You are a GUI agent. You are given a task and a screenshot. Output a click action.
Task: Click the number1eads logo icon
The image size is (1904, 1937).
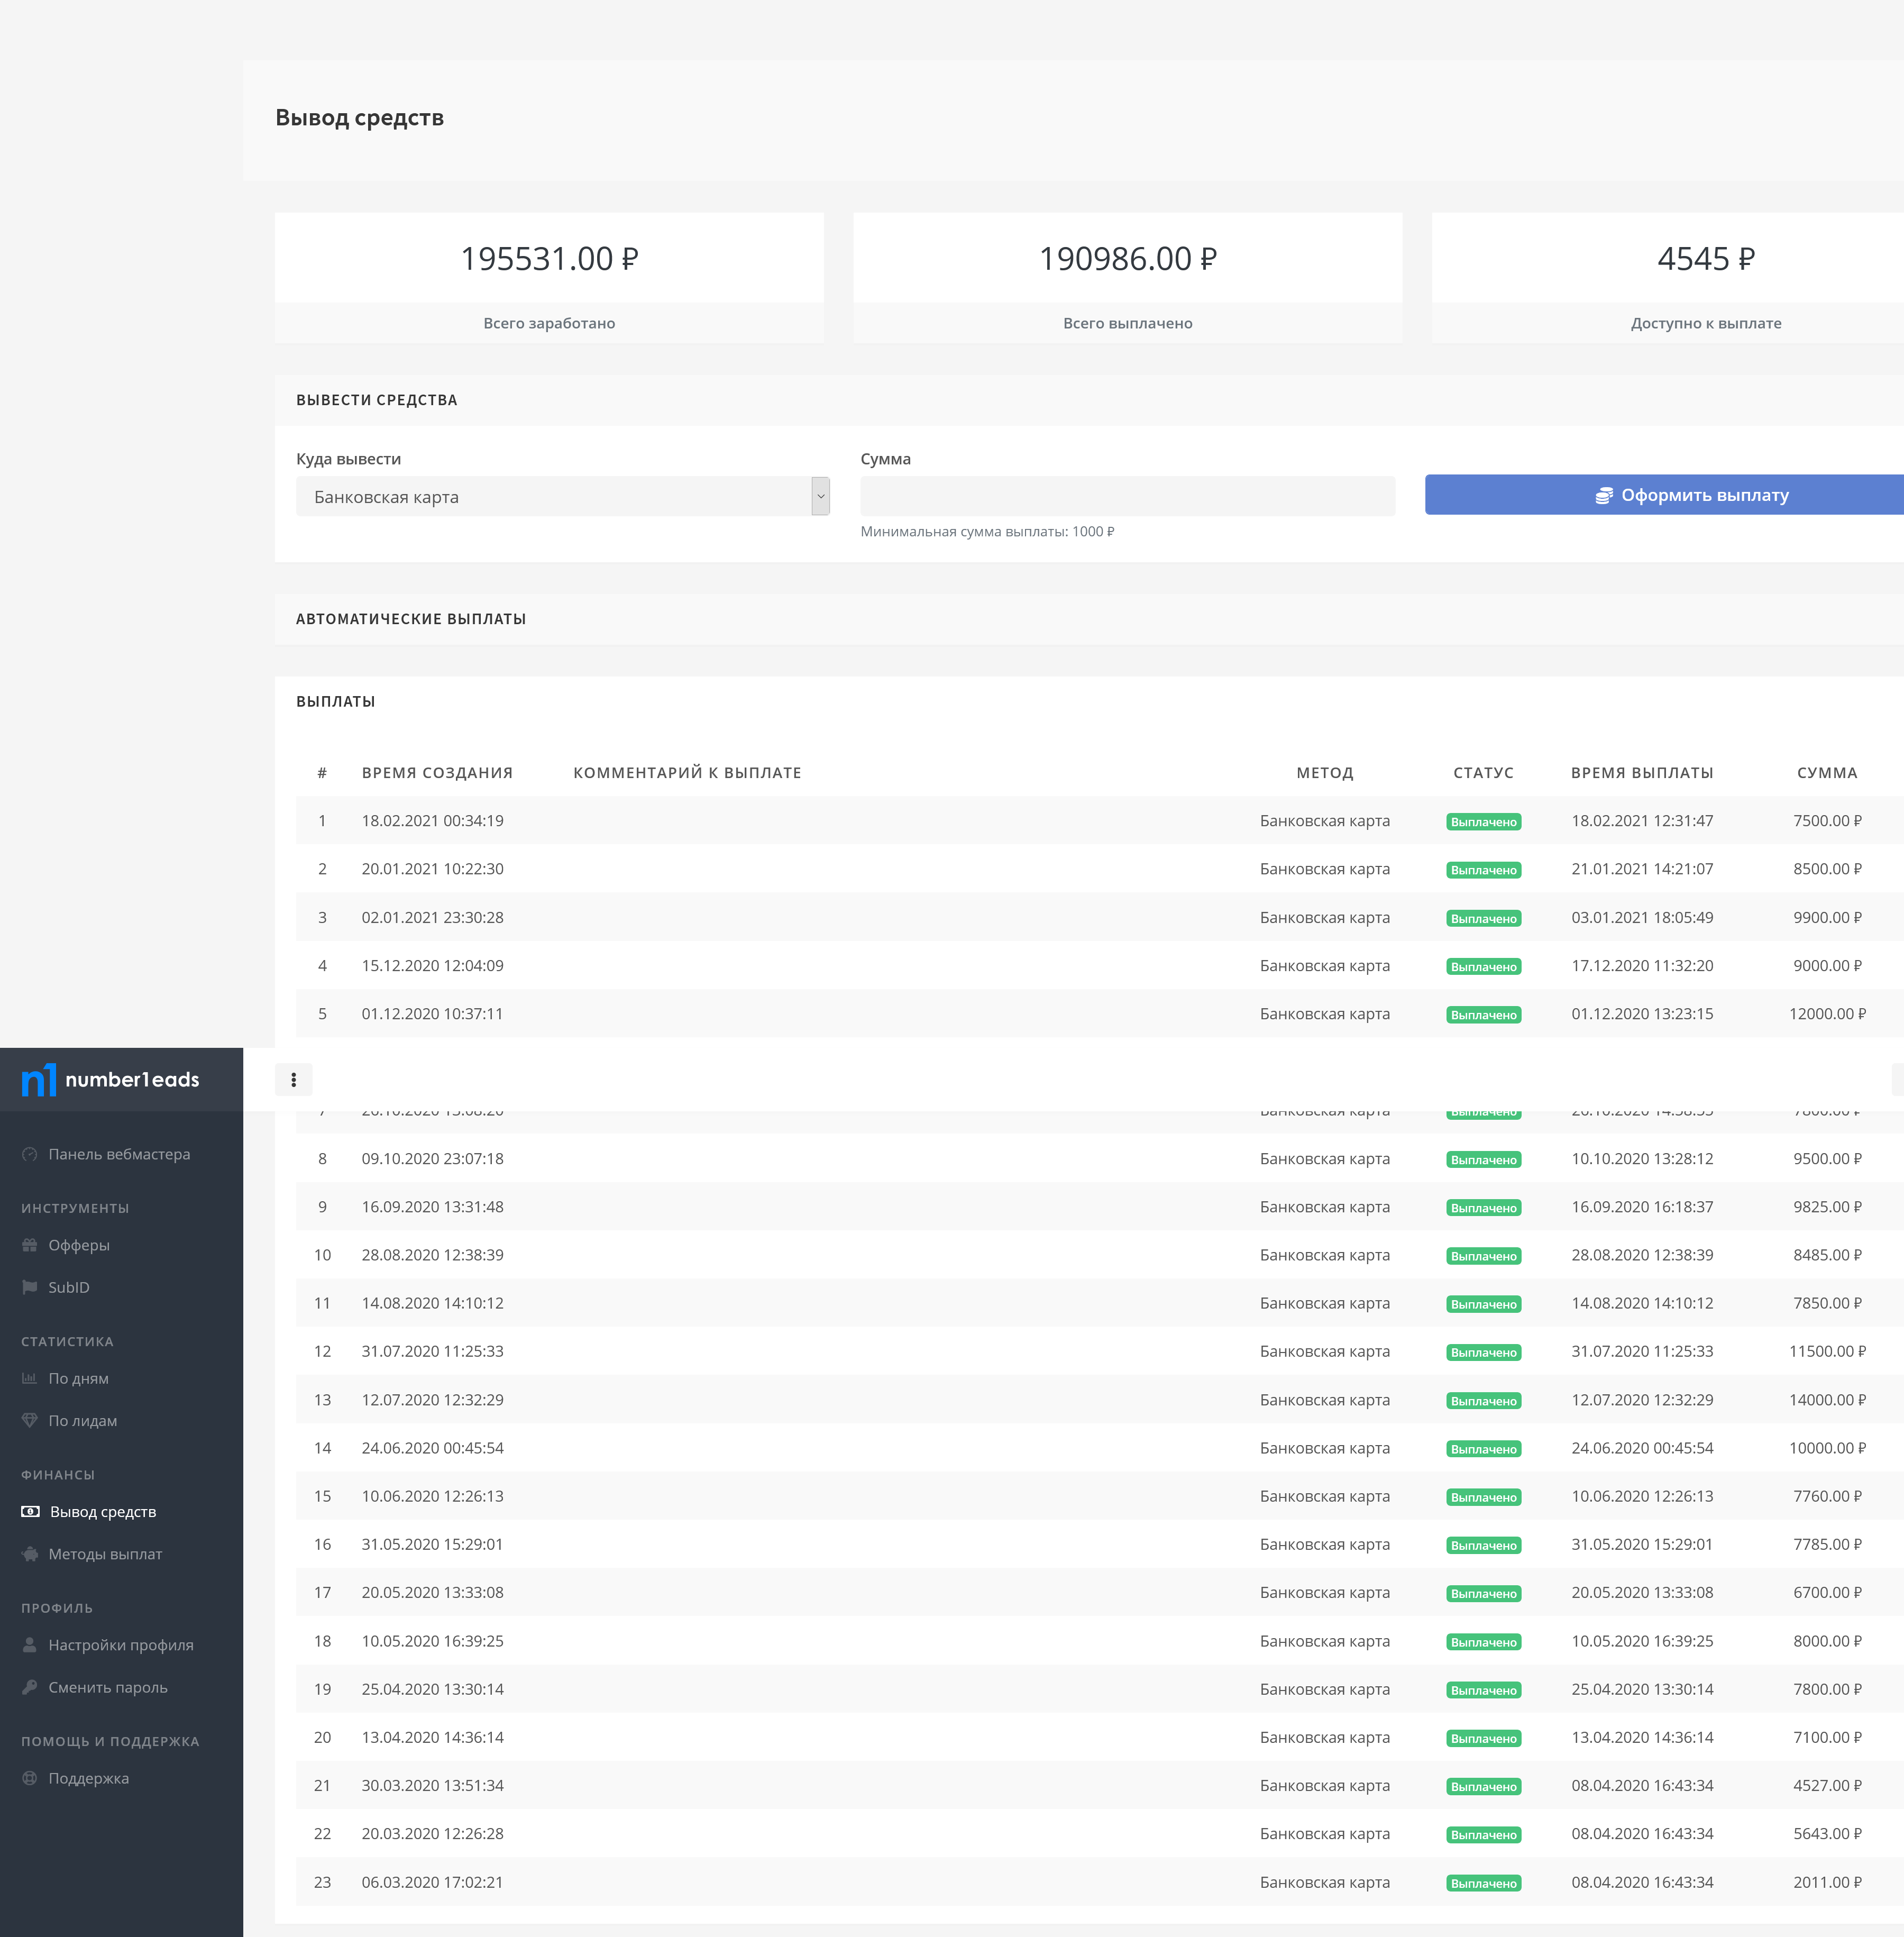39,1080
